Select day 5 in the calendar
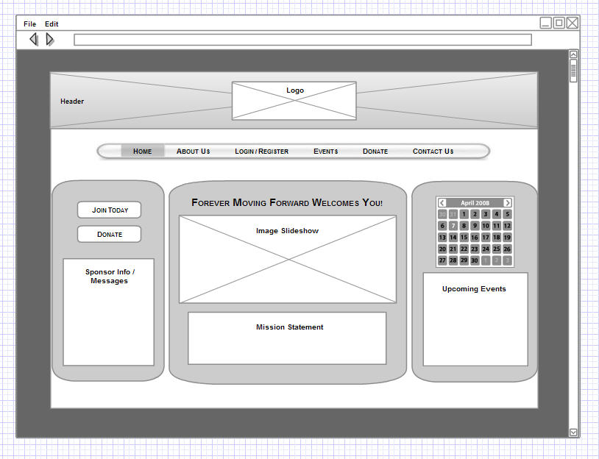Viewport: 599px width, 459px height. (x=507, y=214)
